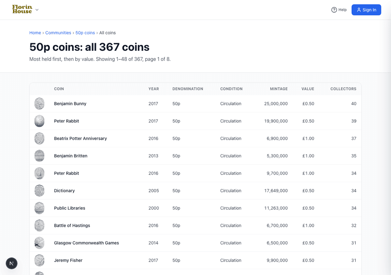Click mintage 11,263,000 in Public Libraries row
The width and height of the screenshot is (391, 275).
pos(276,208)
